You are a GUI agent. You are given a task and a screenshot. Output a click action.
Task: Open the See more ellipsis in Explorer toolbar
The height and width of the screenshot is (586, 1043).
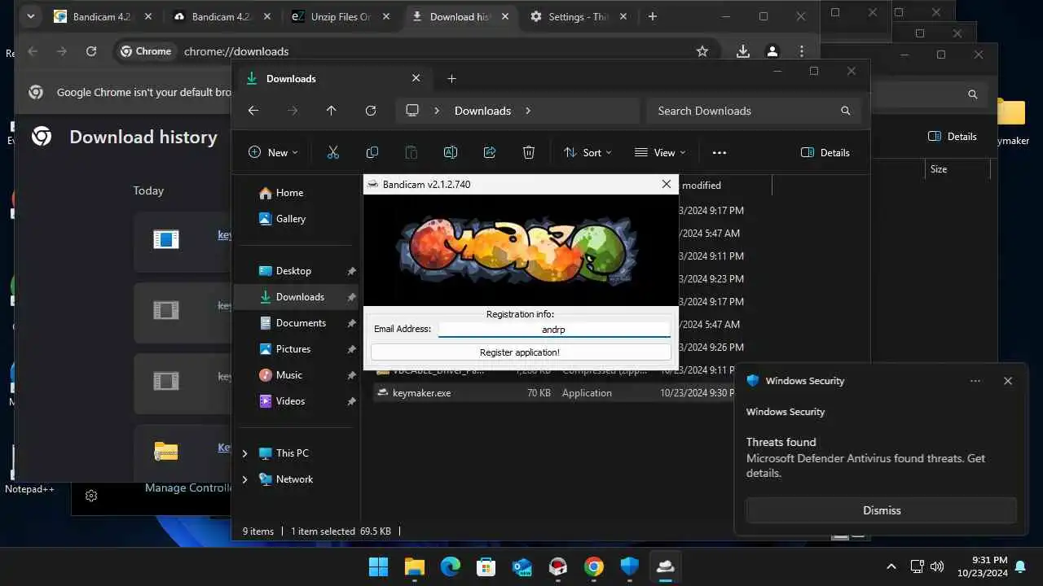point(719,152)
